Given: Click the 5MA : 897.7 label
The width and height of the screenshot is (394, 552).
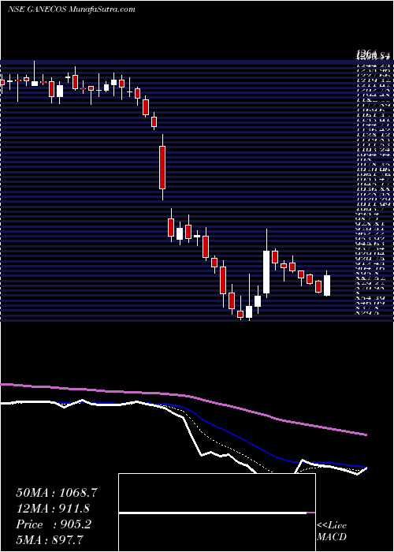Looking at the screenshot, I should (x=50, y=539).
